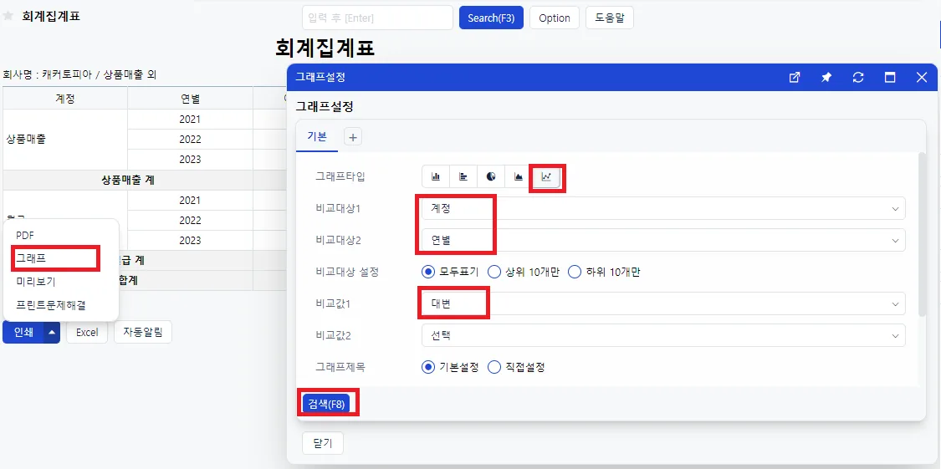
Task: Click the search input field at the top
Action: (x=377, y=18)
